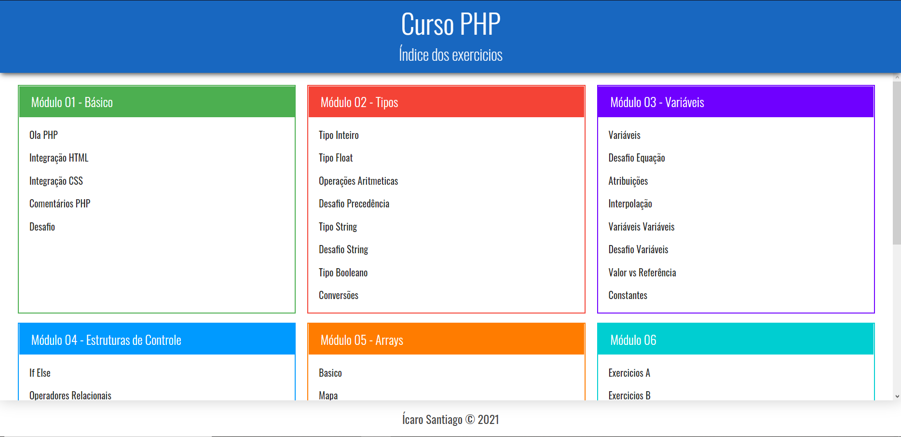Open Operações Aritmeticas exercise
Image resolution: width=901 pixels, height=437 pixels.
tap(358, 181)
